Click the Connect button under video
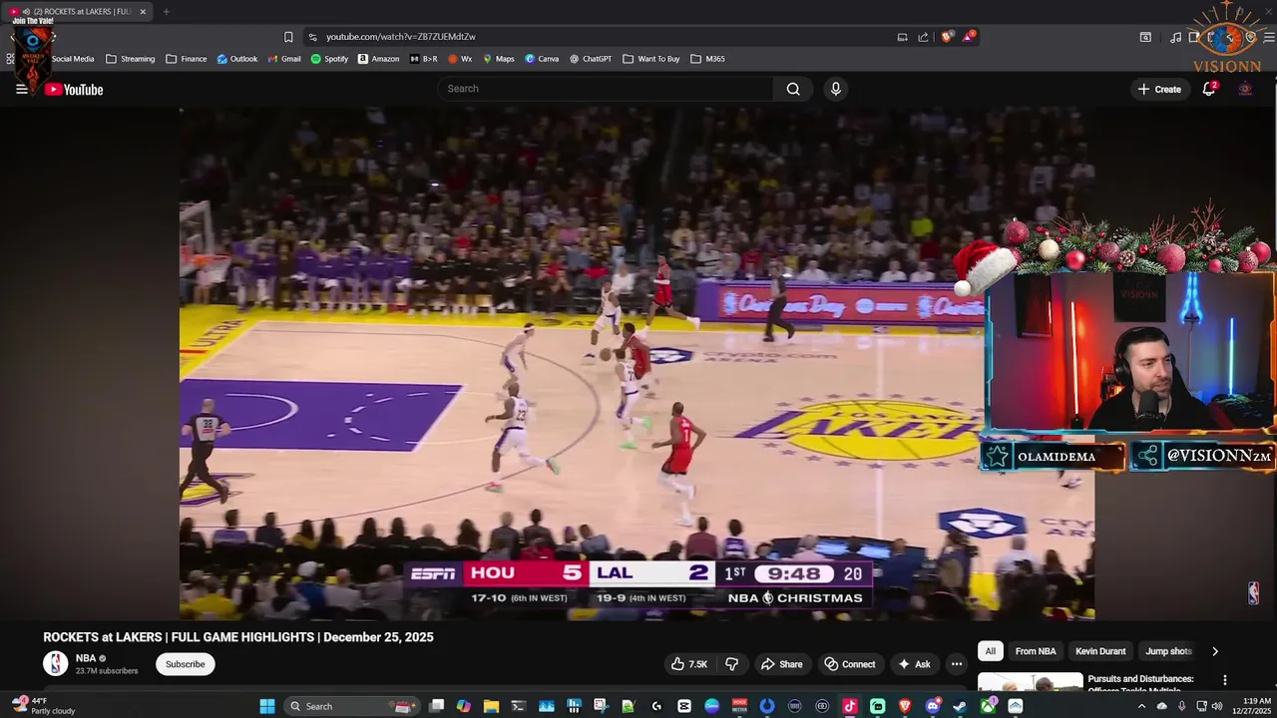 click(x=850, y=664)
